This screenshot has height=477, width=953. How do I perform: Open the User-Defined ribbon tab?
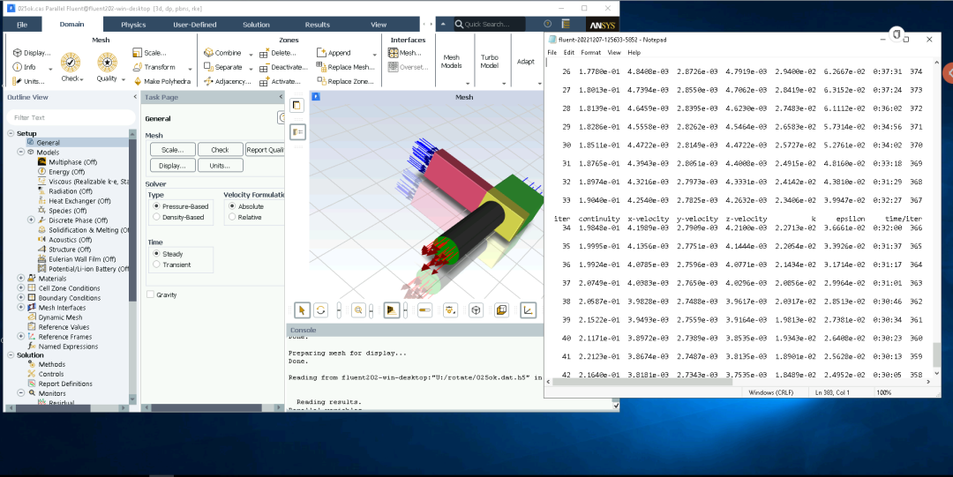(x=194, y=25)
